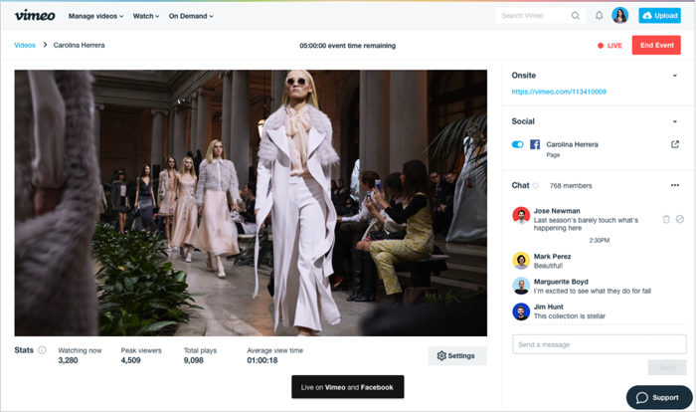This screenshot has height=412, width=696.
Task: Click the Social section heading
Action: [x=523, y=121]
